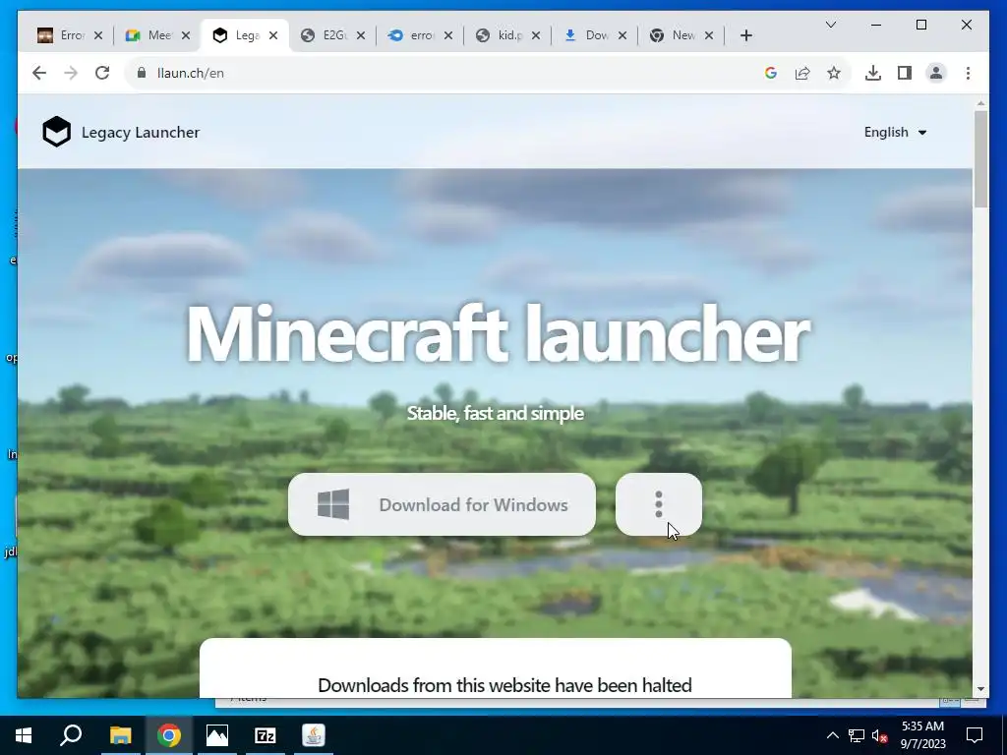This screenshot has height=755, width=1007.
Task: Click Download for Windows button
Action: [442, 504]
